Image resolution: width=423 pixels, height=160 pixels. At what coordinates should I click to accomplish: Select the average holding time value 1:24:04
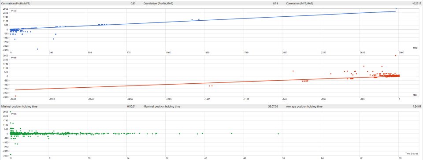click(x=417, y=107)
